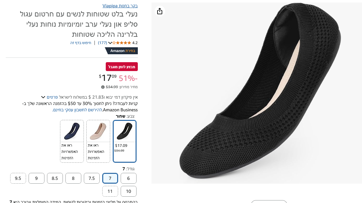The image size is (362, 203).
Task: Expand shipping details chevron
Action: pyautogui.click(x=43, y=97)
